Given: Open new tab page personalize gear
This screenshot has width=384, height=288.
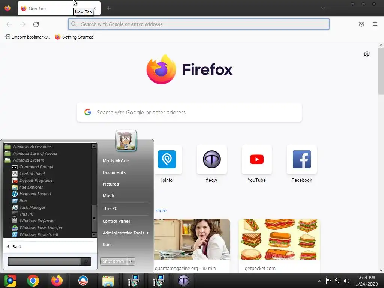Looking at the screenshot, I should click(367, 54).
